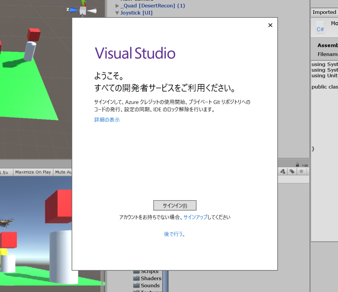Open the 詳細の表示 details link
This screenshot has height=292, width=338.
click(107, 120)
